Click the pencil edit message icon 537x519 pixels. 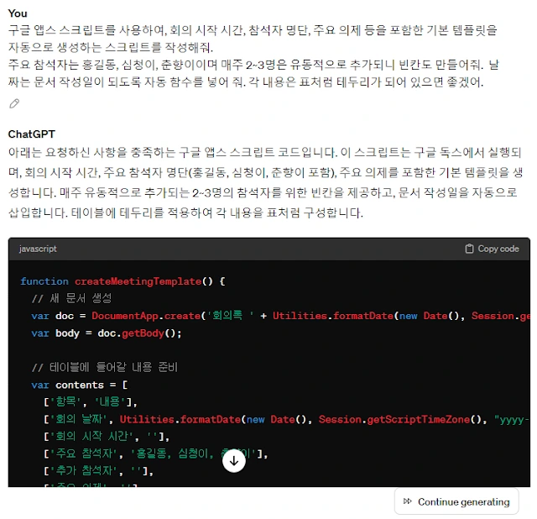point(14,103)
